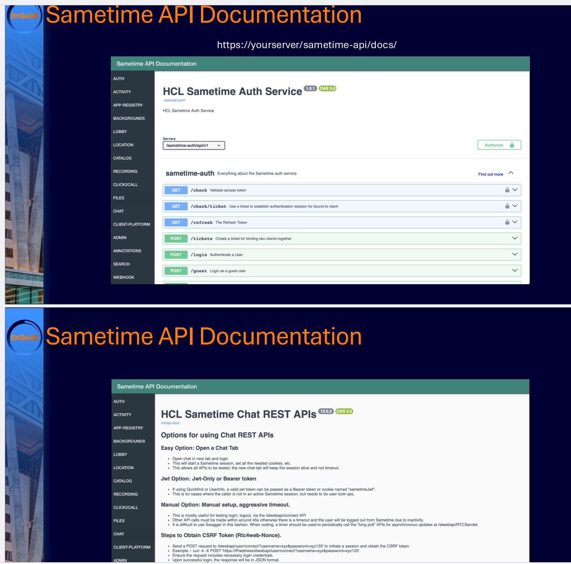This screenshot has width=571, height=564.
Task: Expand the POST /guest row chevron
Action: [x=515, y=271]
